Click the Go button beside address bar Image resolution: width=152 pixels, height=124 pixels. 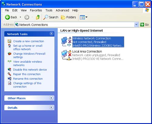coord(144,25)
